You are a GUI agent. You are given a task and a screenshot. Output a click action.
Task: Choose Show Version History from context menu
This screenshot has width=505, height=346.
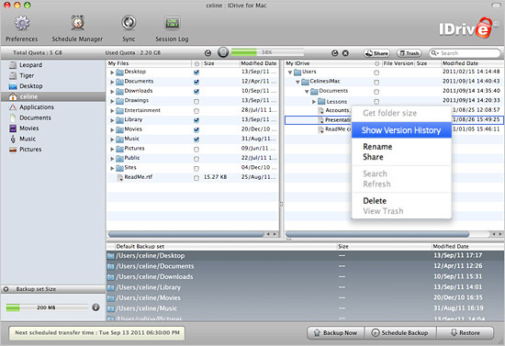[401, 130]
